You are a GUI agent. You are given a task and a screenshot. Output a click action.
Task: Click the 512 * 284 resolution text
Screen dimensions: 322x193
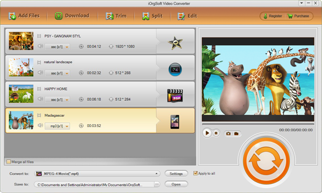123,99
